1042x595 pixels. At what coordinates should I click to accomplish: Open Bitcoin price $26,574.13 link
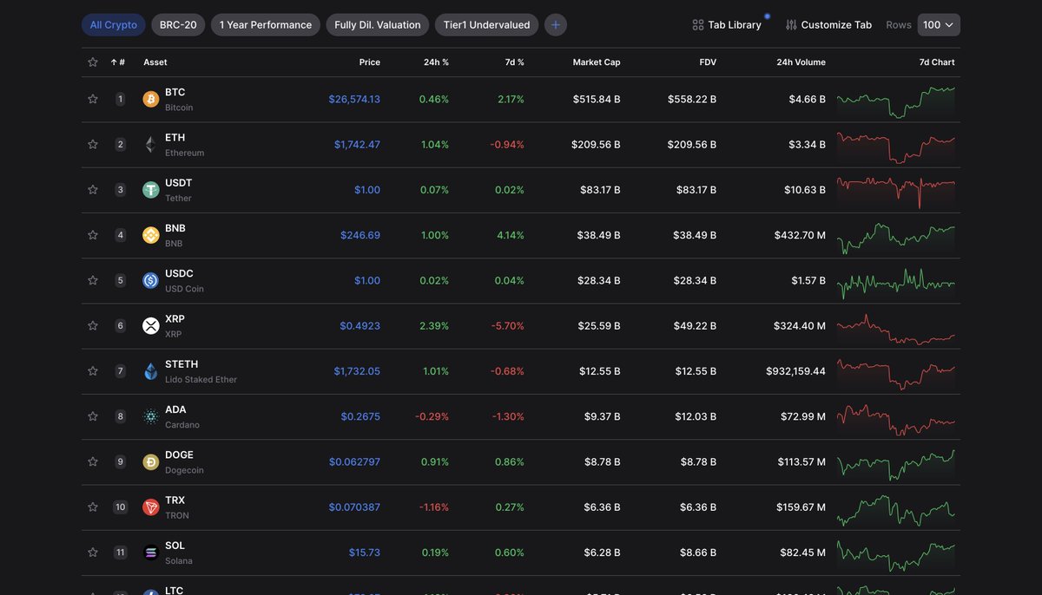coord(354,99)
